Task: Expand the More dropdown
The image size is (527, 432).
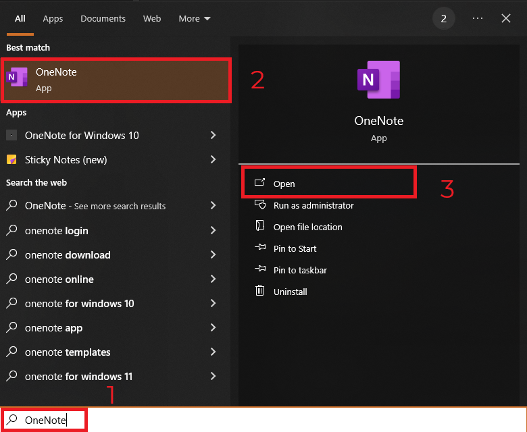Action: click(195, 18)
